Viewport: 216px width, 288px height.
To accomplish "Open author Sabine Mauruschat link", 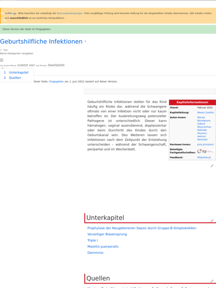I will pos(204,125).
